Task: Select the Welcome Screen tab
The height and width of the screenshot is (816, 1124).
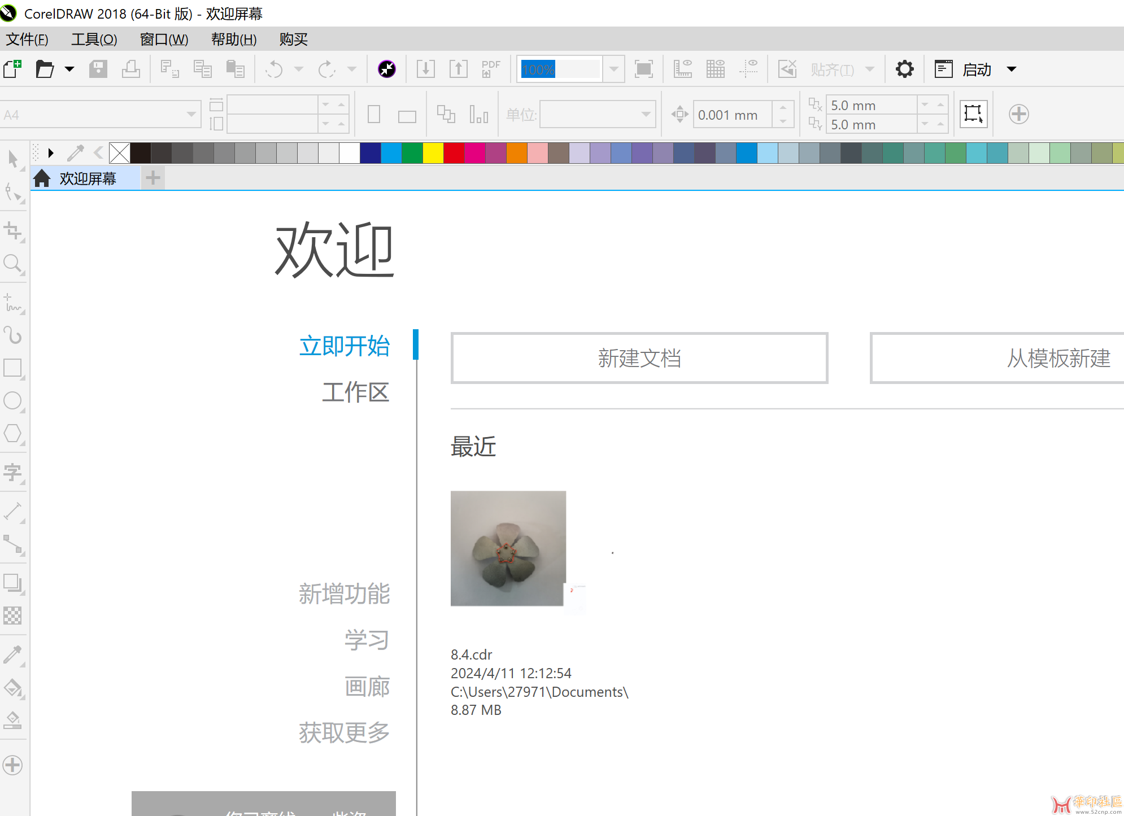Action: click(x=85, y=178)
